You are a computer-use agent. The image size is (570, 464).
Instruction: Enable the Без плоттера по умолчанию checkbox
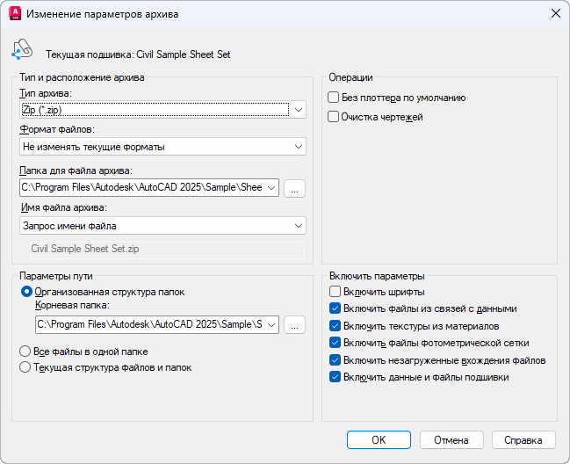click(334, 98)
